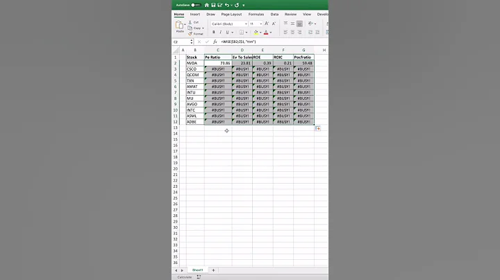Click the Copy button
Image resolution: width=500 pixels, height=280 pixels.
coord(194,28)
